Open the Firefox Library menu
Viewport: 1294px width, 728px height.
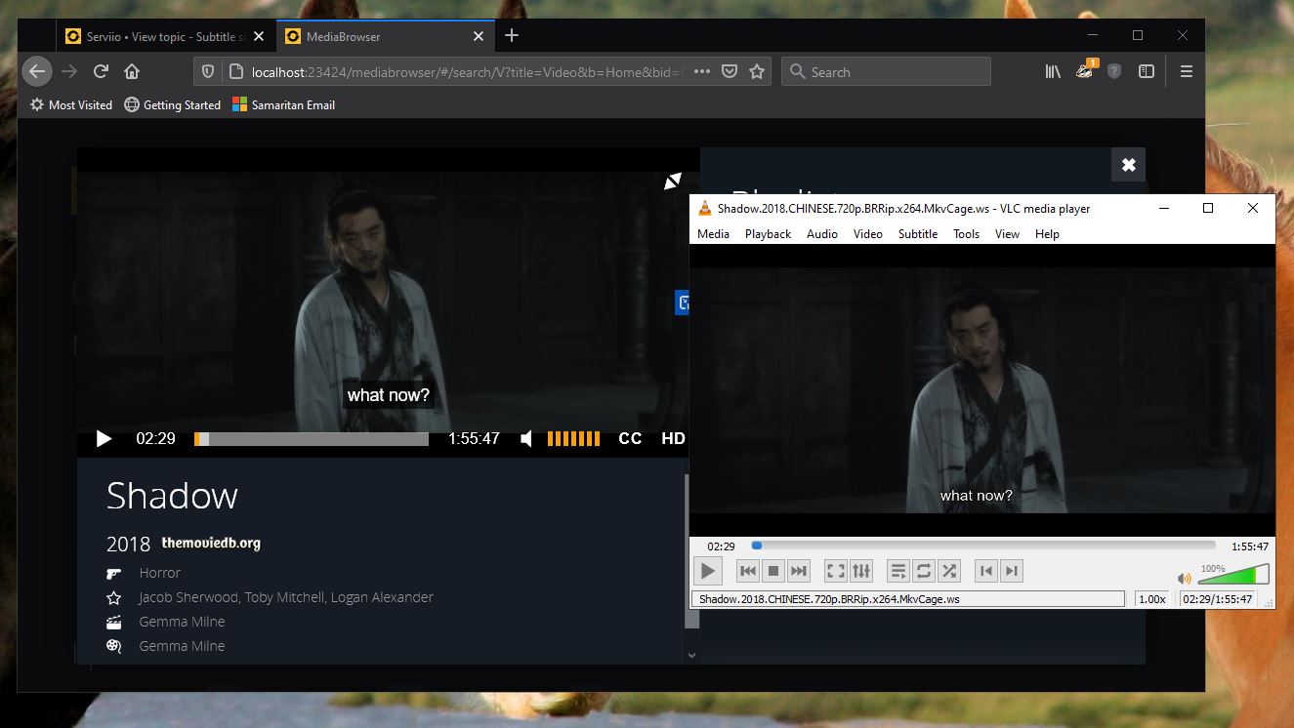tap(1053, 71)
